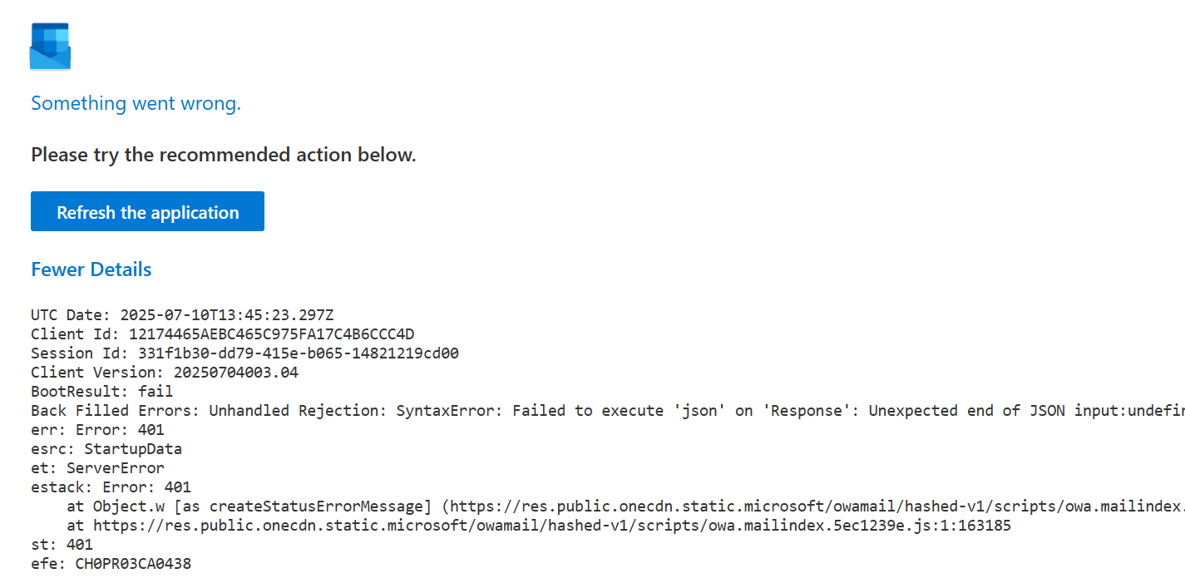Click the Outlook mail envelope icon
The height and width of the screenshot is (588, 1185).
(x=50, y=47)
